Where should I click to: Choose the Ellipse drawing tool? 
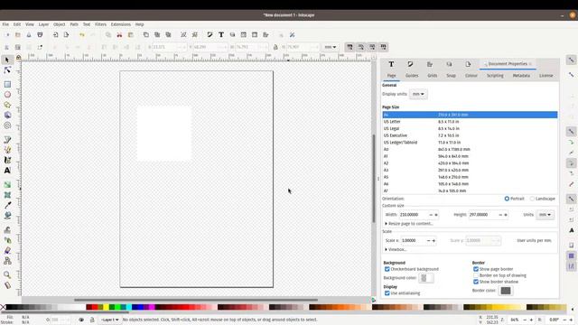7,95
